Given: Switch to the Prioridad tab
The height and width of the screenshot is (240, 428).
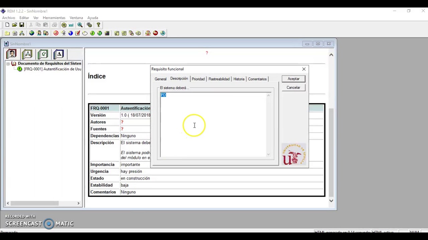Looking at the screenshot, I should pos(198,79).
